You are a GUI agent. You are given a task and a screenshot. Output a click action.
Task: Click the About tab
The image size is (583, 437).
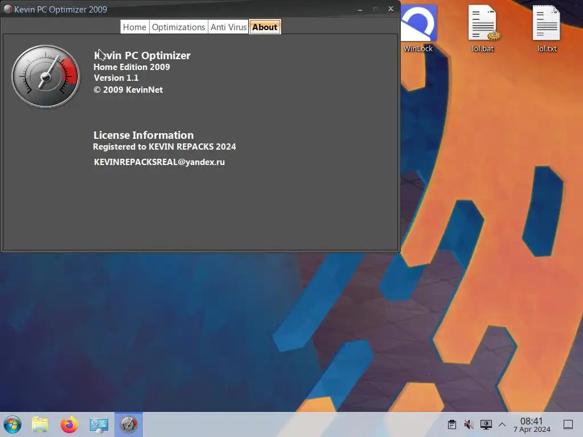265,27
